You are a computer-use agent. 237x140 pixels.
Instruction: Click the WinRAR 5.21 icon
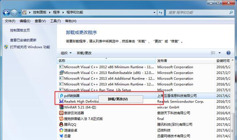point(61,107)
